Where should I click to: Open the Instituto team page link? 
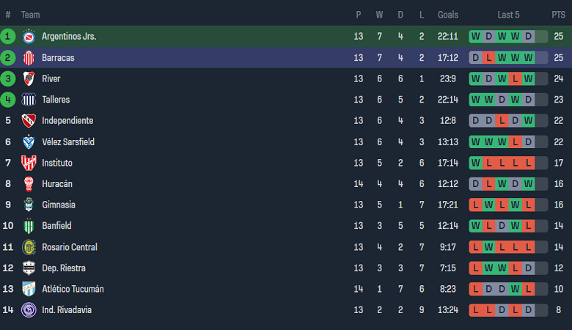pyautogui.click(x=57, y=163)
